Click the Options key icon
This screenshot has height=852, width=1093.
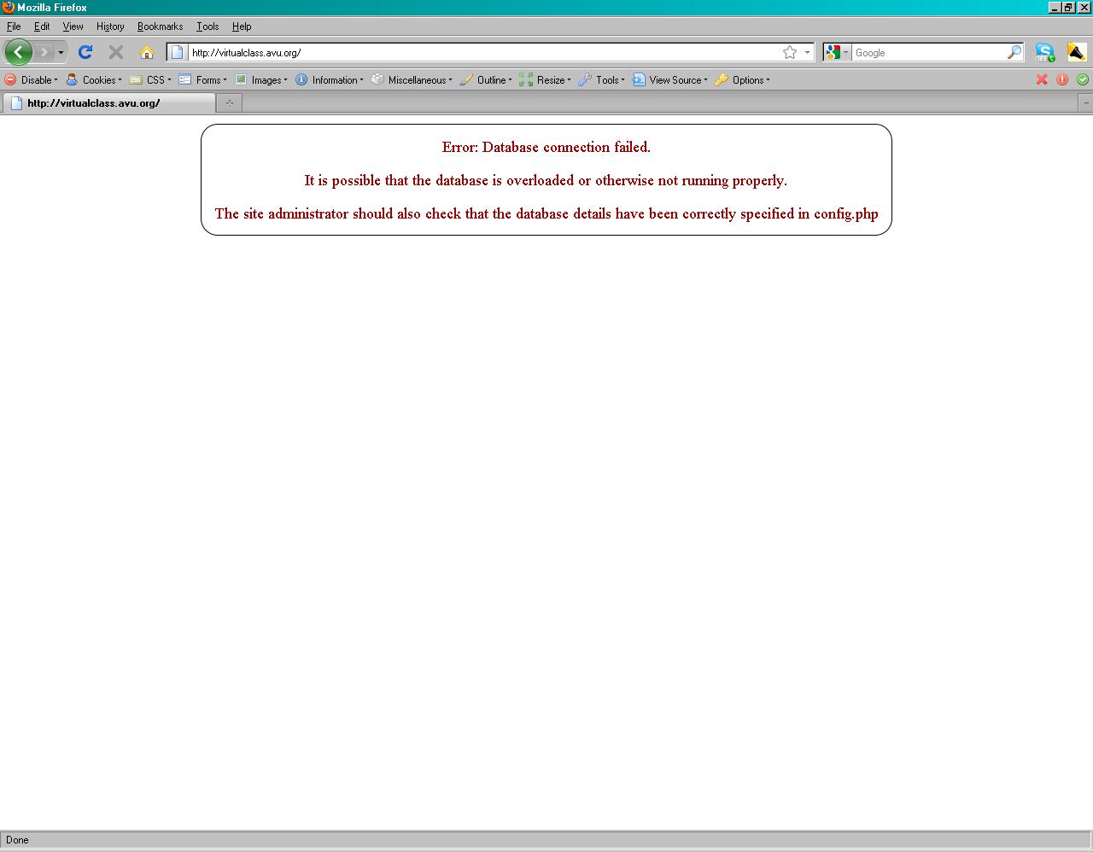click(x=722, y=79)
